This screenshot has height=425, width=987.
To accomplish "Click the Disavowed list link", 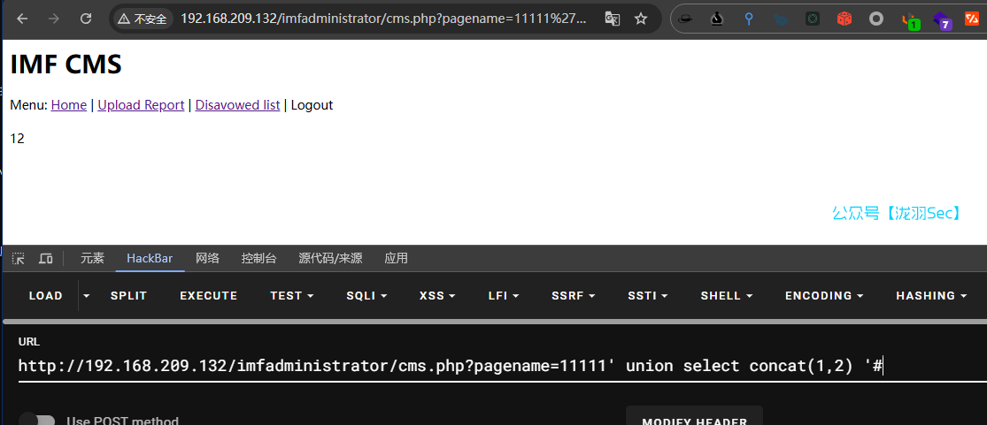I will (237, 105).
